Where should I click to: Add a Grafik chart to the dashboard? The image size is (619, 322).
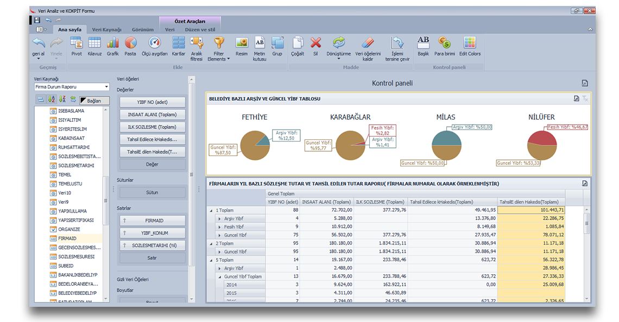tap(112, 46)
